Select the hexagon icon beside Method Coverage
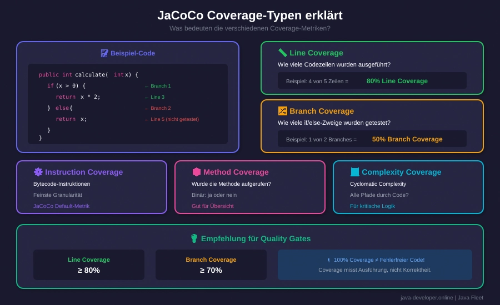 [197, 172]
